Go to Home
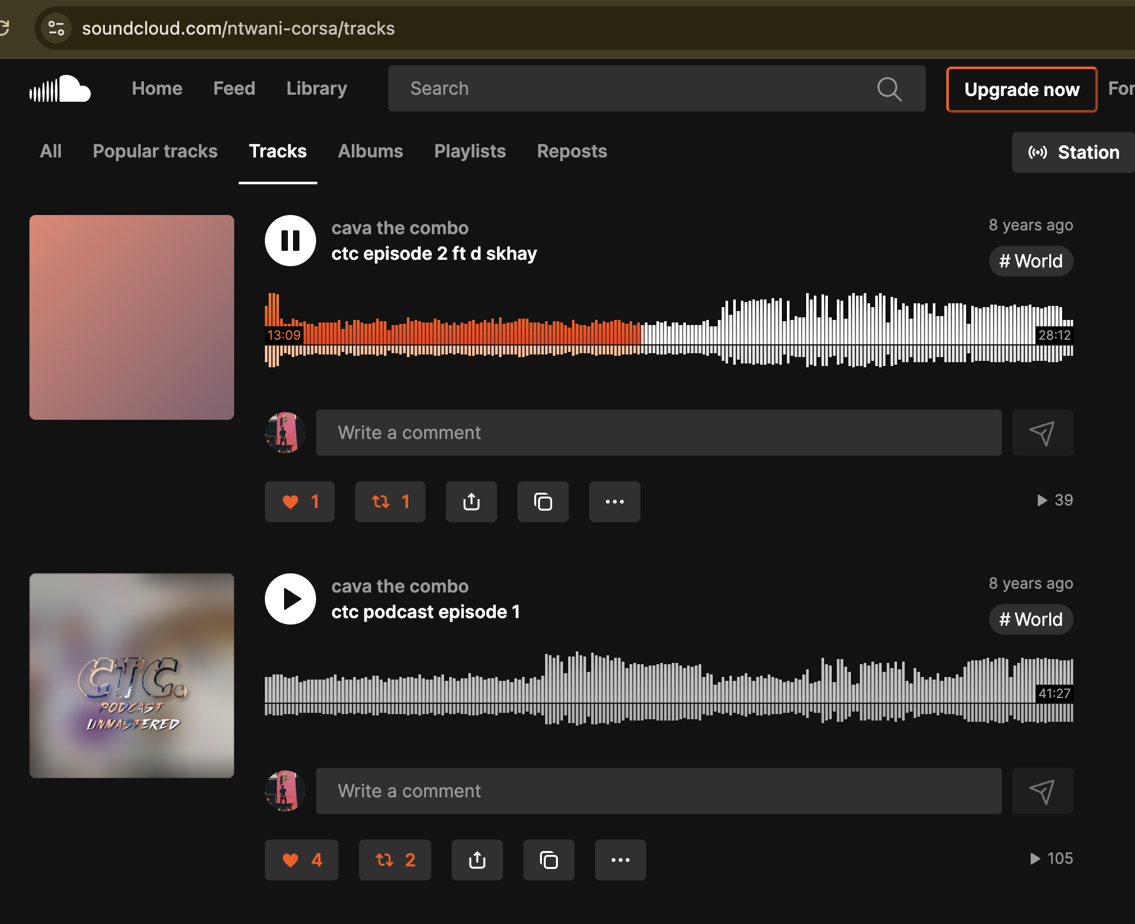The height and width of the screenshot is (924, 1135). (157, 88)
